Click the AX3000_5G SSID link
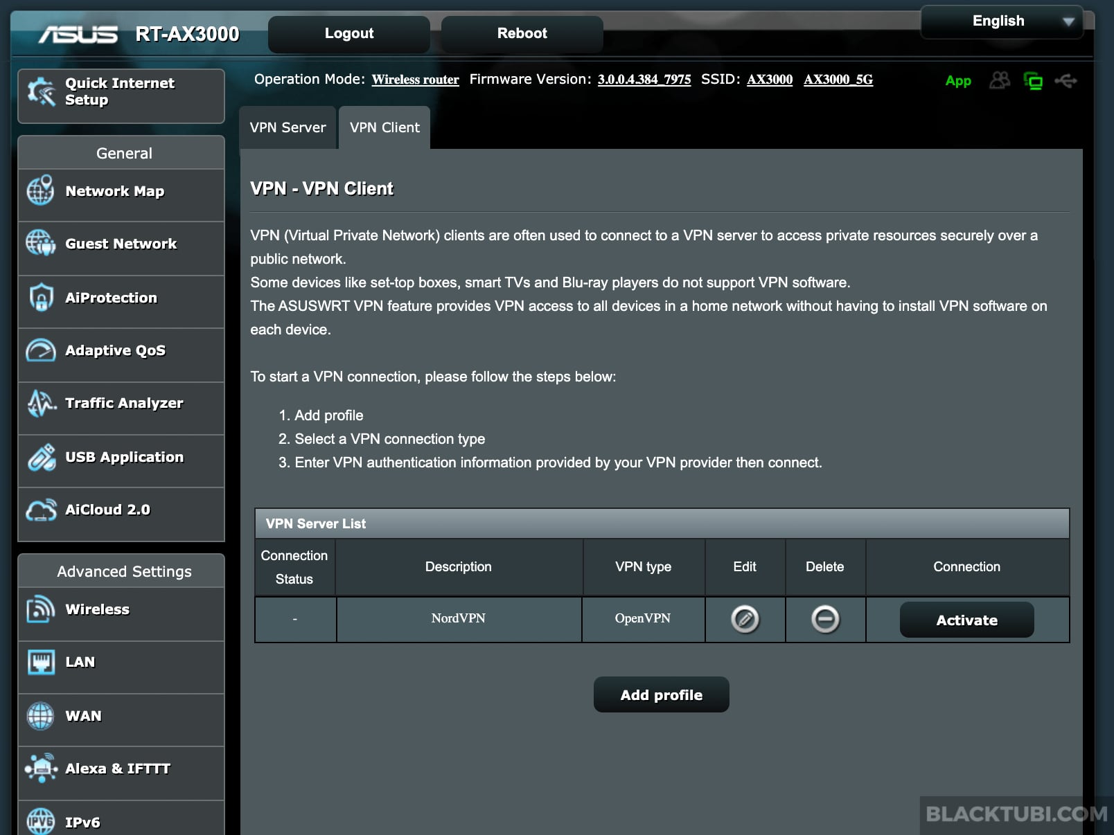 [x=838, y=80]
